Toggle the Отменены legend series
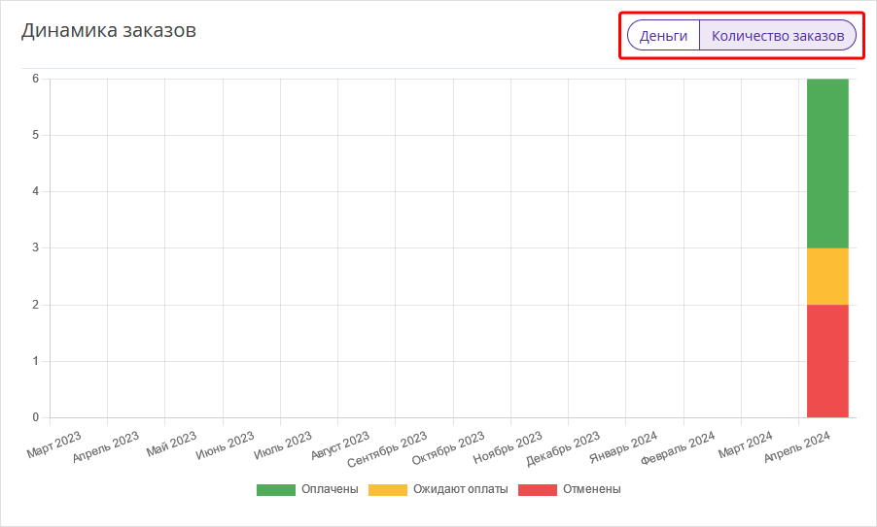877x527 pixels. click(592, 489)
